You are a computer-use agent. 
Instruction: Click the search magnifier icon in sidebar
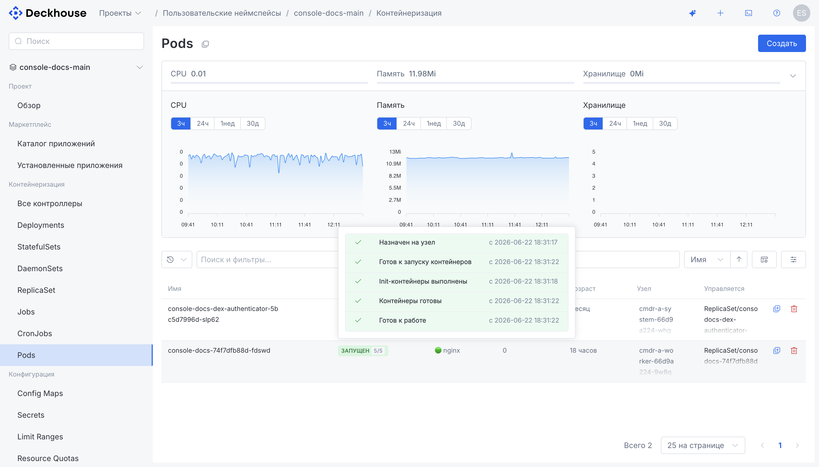pos(19,41)
